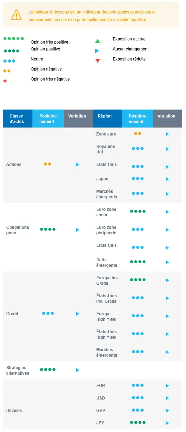Viewport: 186px width, 432px height.
Task: Click the Devises asset class label
Action: [14, 411]
